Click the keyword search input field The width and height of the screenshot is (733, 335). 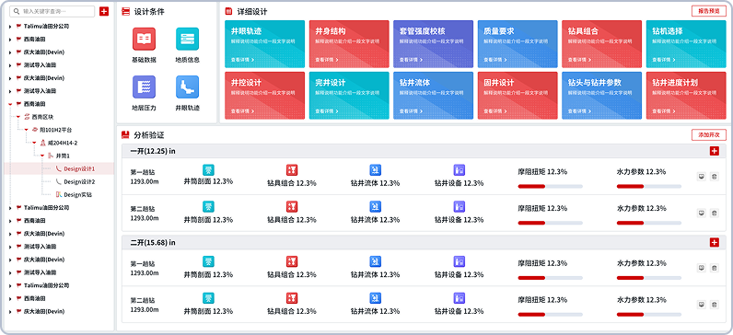coord(52,11)
